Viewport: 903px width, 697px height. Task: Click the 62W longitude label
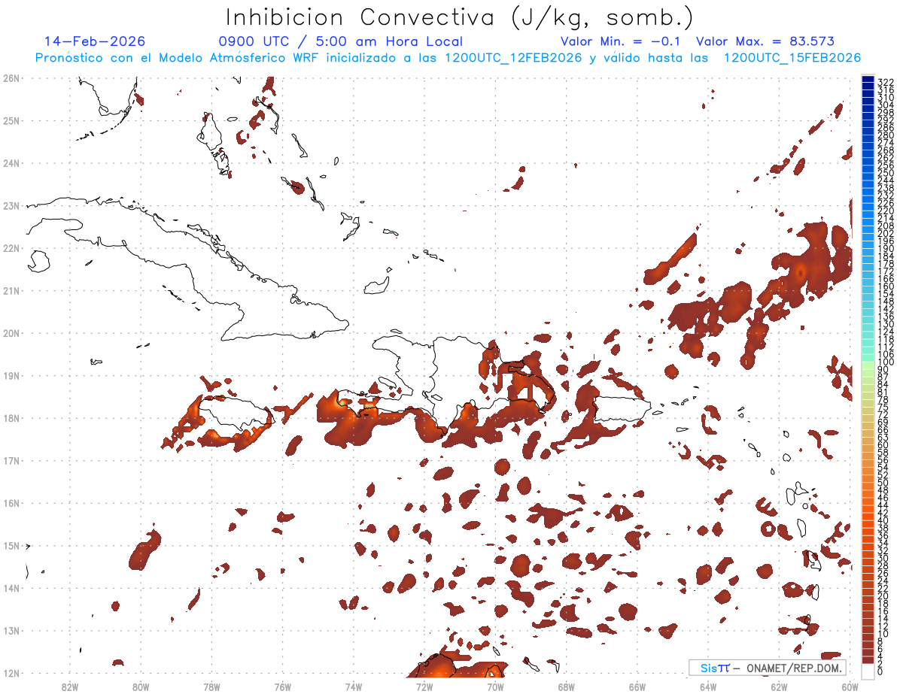click(x=780, y=686)
